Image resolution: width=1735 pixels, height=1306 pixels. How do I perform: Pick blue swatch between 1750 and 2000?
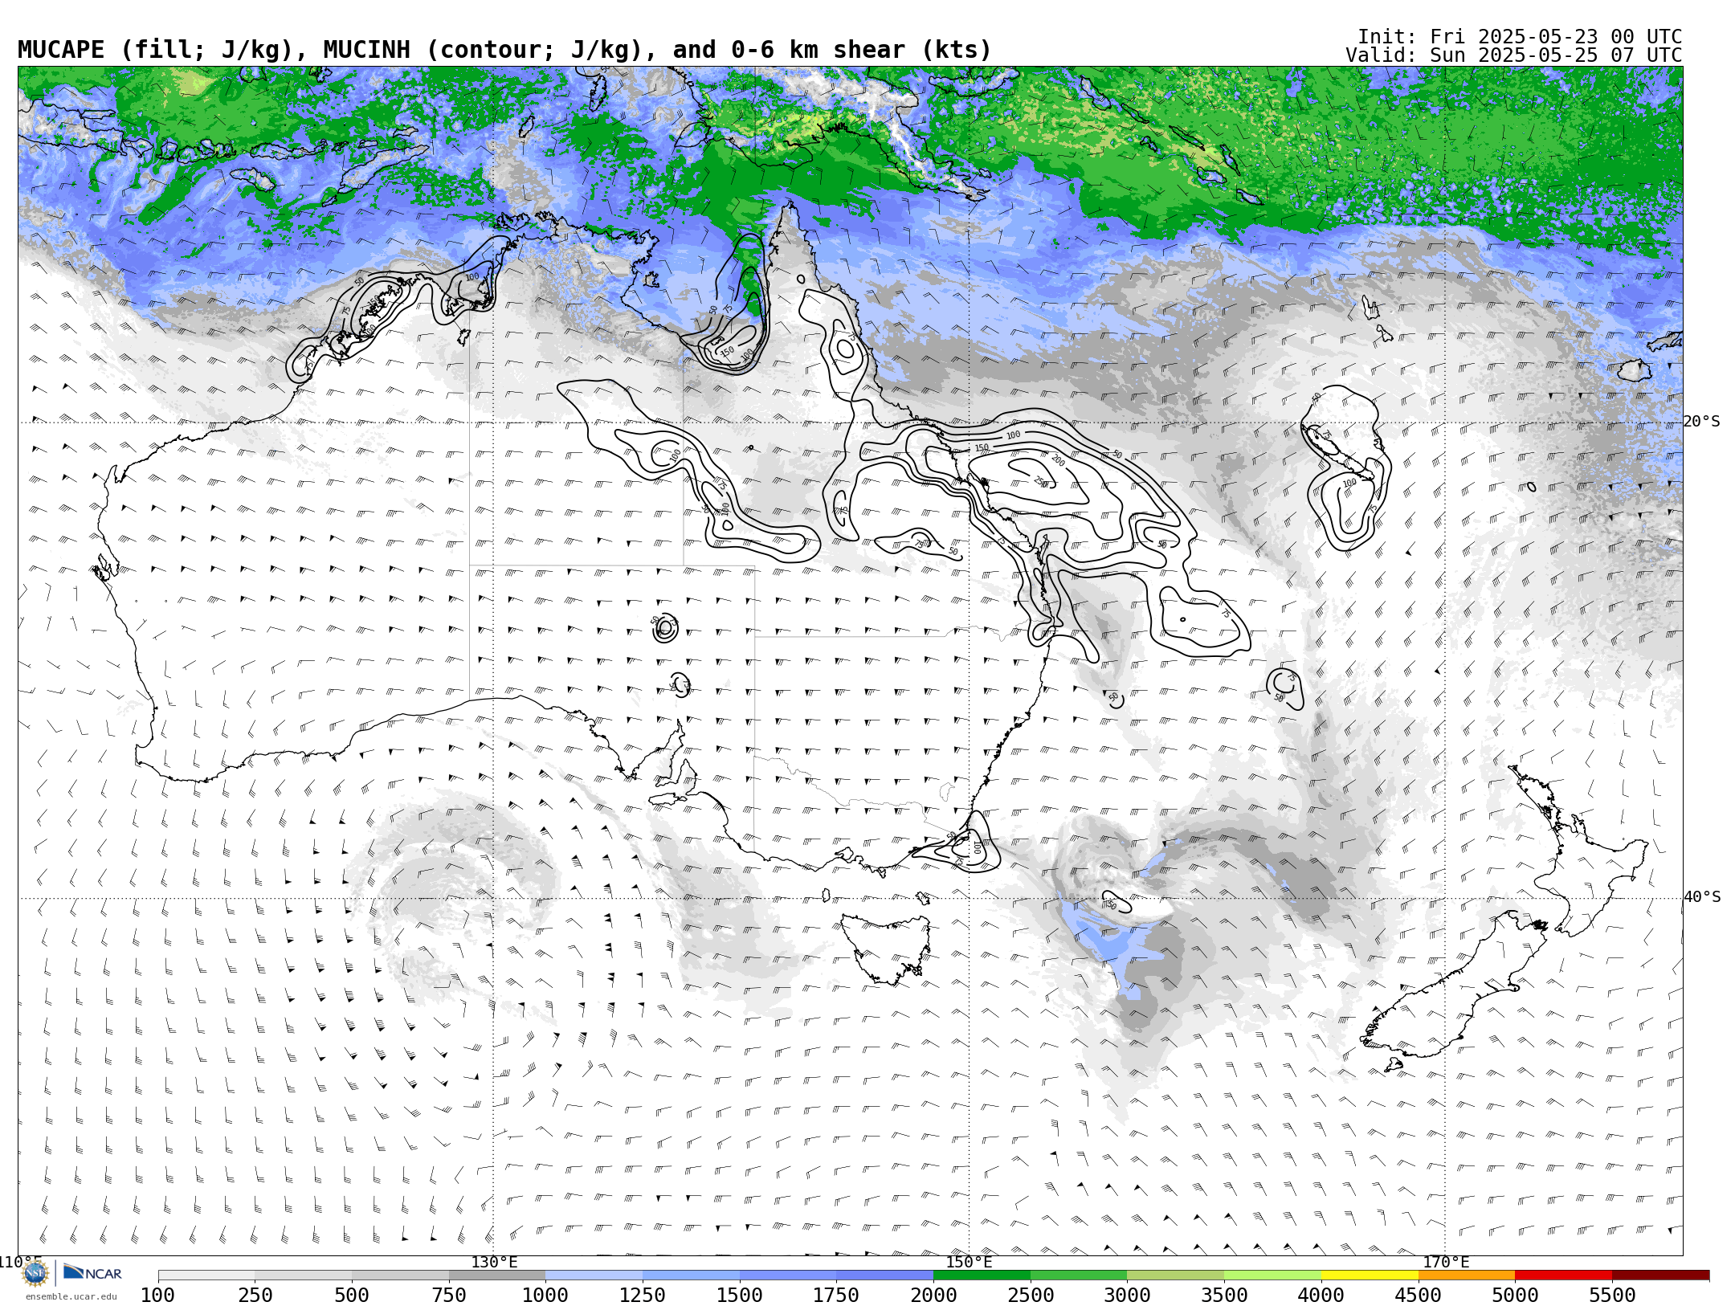click(884, 1275)
